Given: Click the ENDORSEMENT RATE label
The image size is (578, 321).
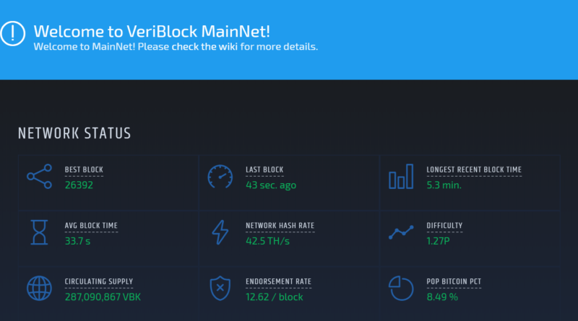Looking at the screenshot, I should (279, 281).
